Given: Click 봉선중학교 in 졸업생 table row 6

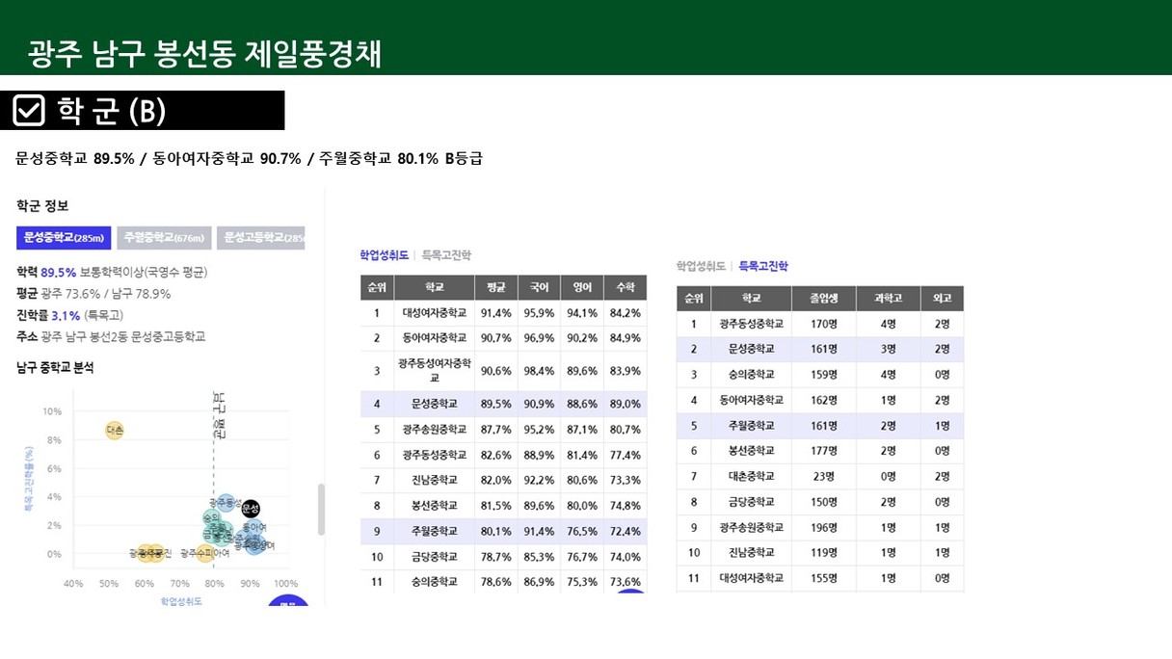Looking at the screenshot, I should point(751,451).
